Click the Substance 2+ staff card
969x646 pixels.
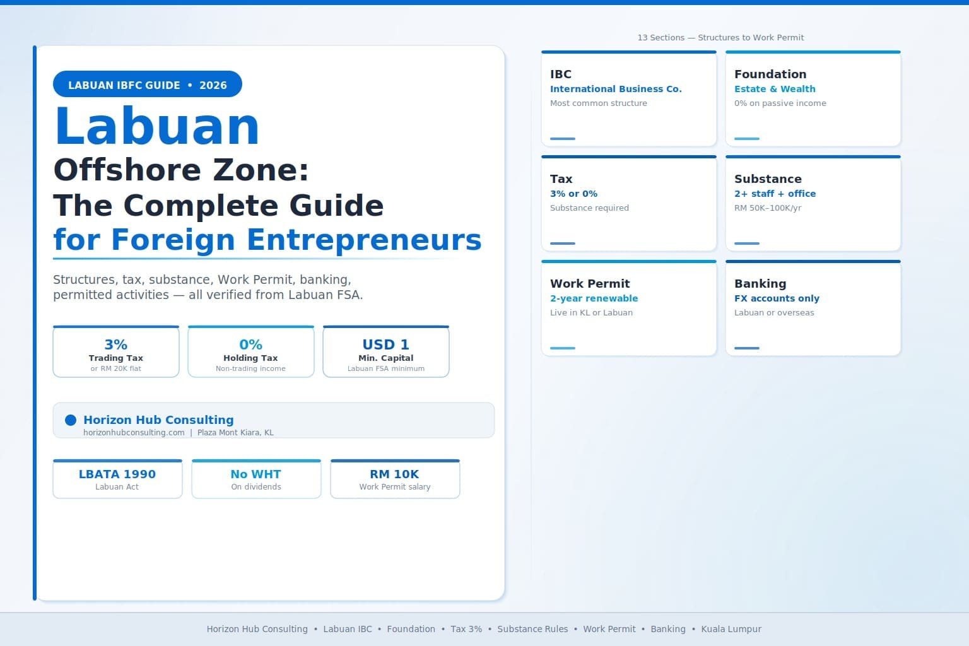point(813,203)
